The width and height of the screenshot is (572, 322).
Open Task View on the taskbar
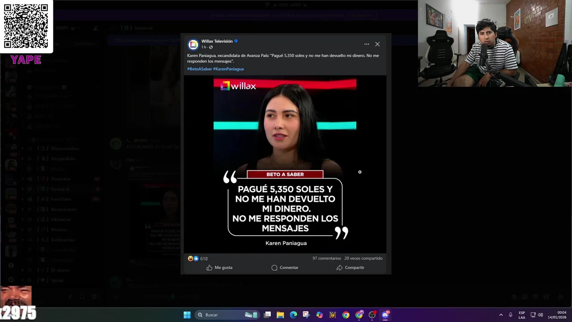(267, 315)
